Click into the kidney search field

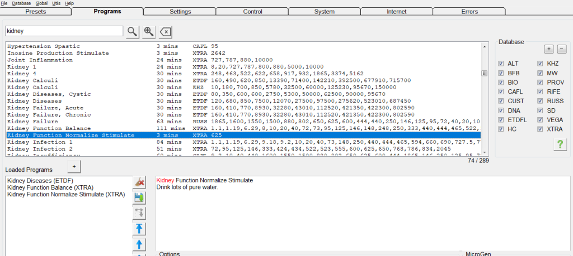(x=64, y=31)
